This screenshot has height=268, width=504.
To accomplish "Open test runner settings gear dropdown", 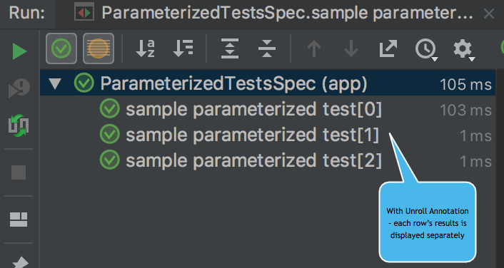I will coord(464,49).
